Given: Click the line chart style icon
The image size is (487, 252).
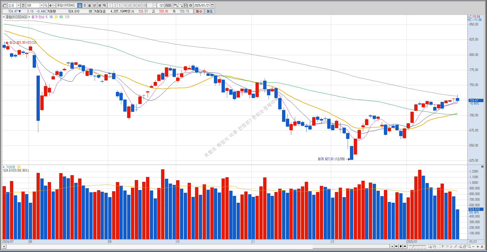Looking at the screenshot, I should pyautogui.click(x=447, y=246).
